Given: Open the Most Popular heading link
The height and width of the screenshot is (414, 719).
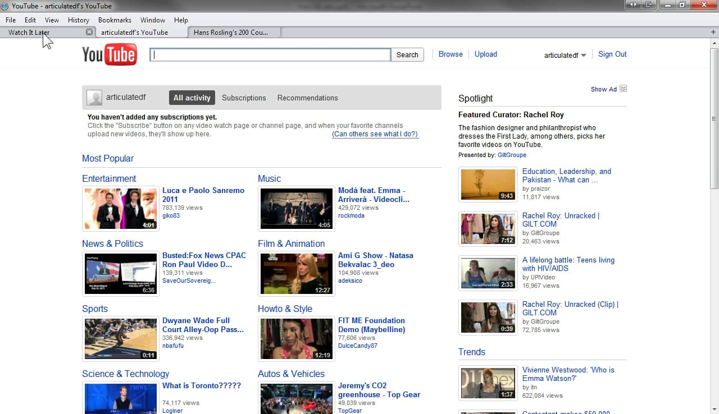Looking at the screenshot, I should [x=108, y=158].
